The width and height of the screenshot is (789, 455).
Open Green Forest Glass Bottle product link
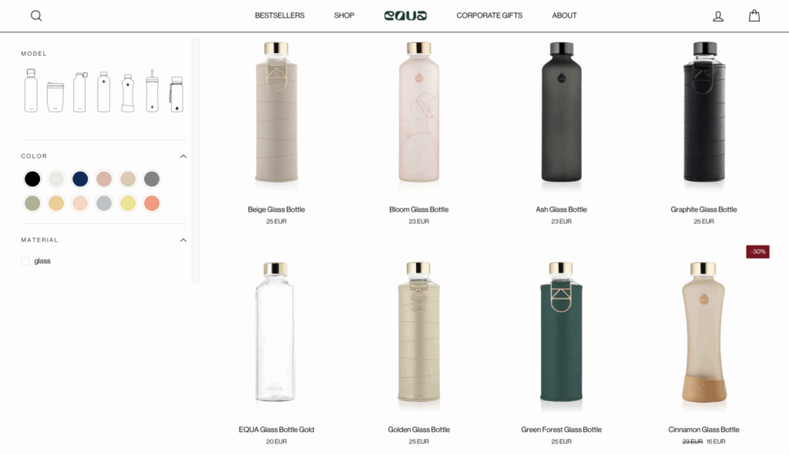click(x=561, y=430)
